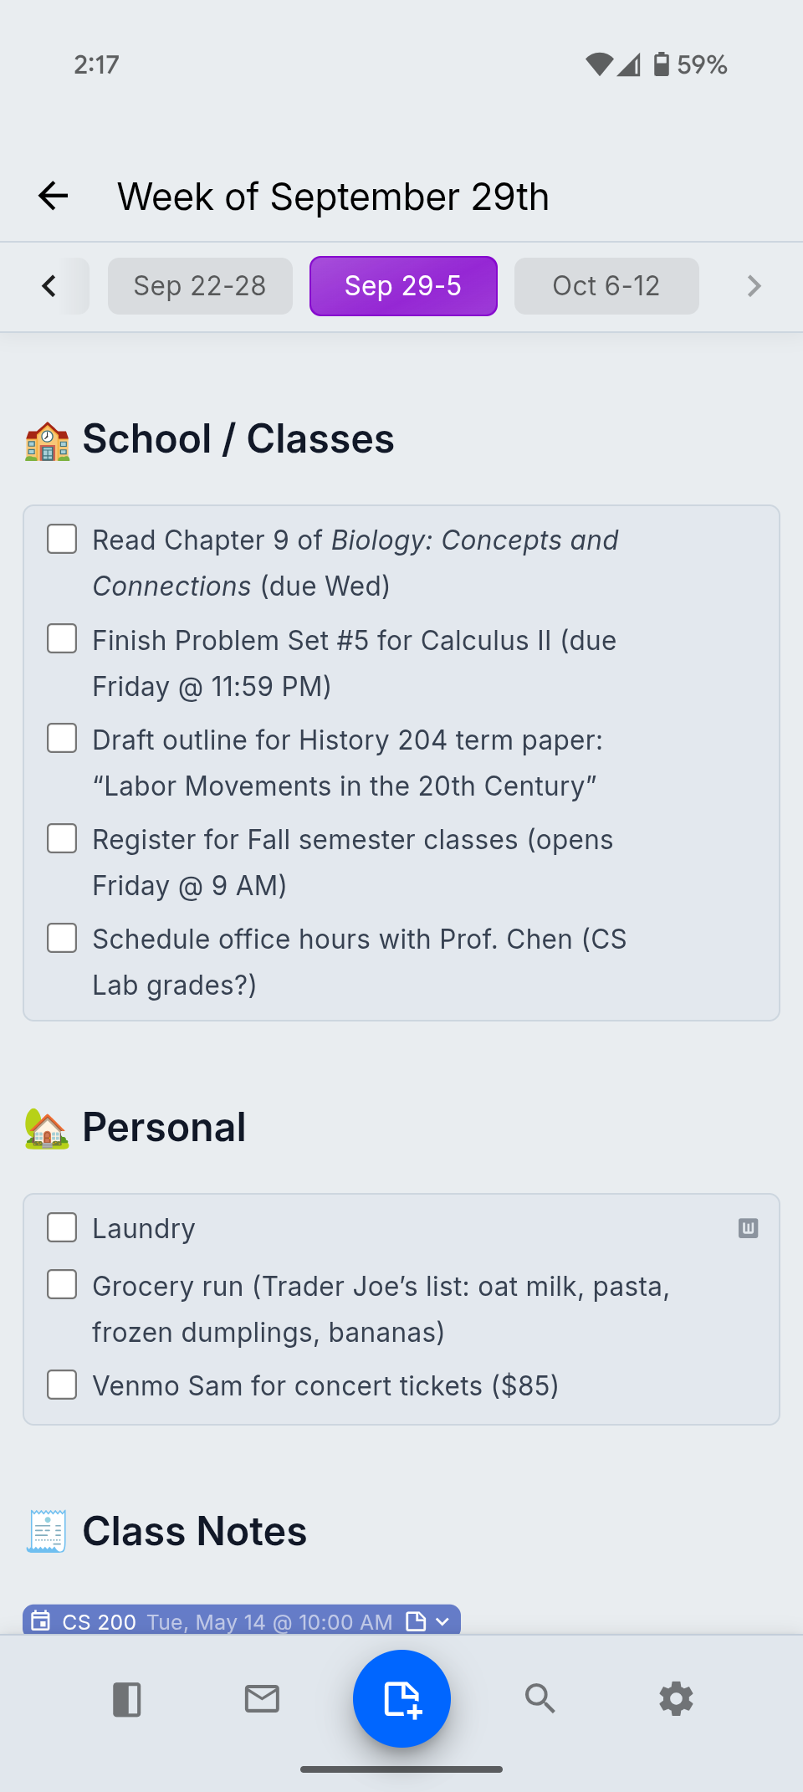Switch to the Oct 6-12 week tab
The width and height of the screenshot is (803, 1792).
tap(606, 286)
